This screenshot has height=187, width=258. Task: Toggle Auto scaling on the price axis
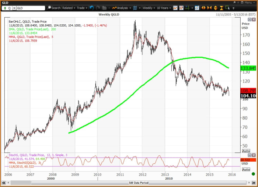245,151
